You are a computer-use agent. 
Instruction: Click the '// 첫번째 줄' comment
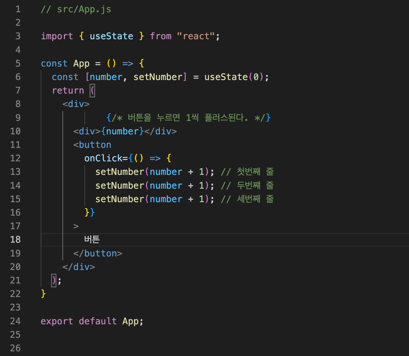[247, 172]
